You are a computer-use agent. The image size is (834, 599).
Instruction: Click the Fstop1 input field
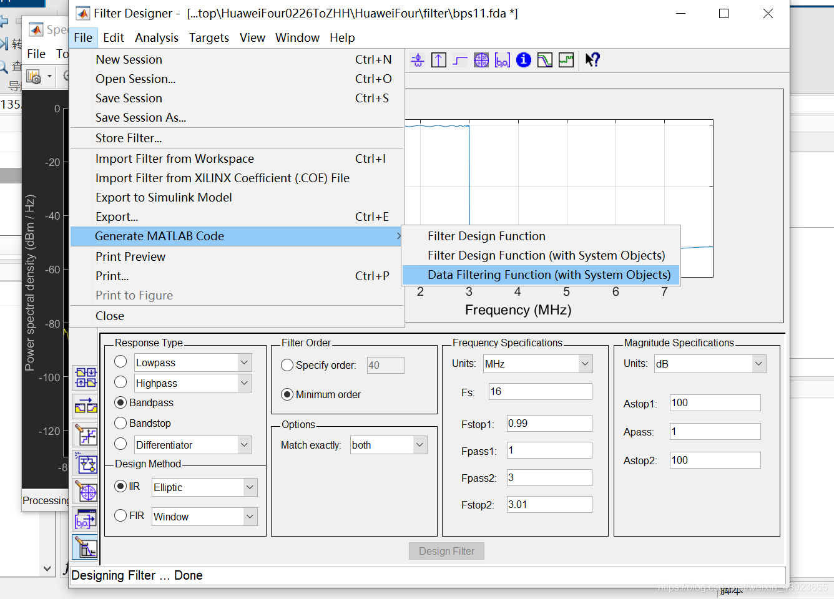[549, 424]
